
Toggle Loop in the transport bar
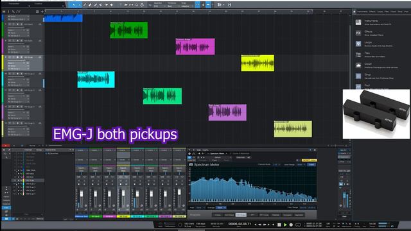298,225
